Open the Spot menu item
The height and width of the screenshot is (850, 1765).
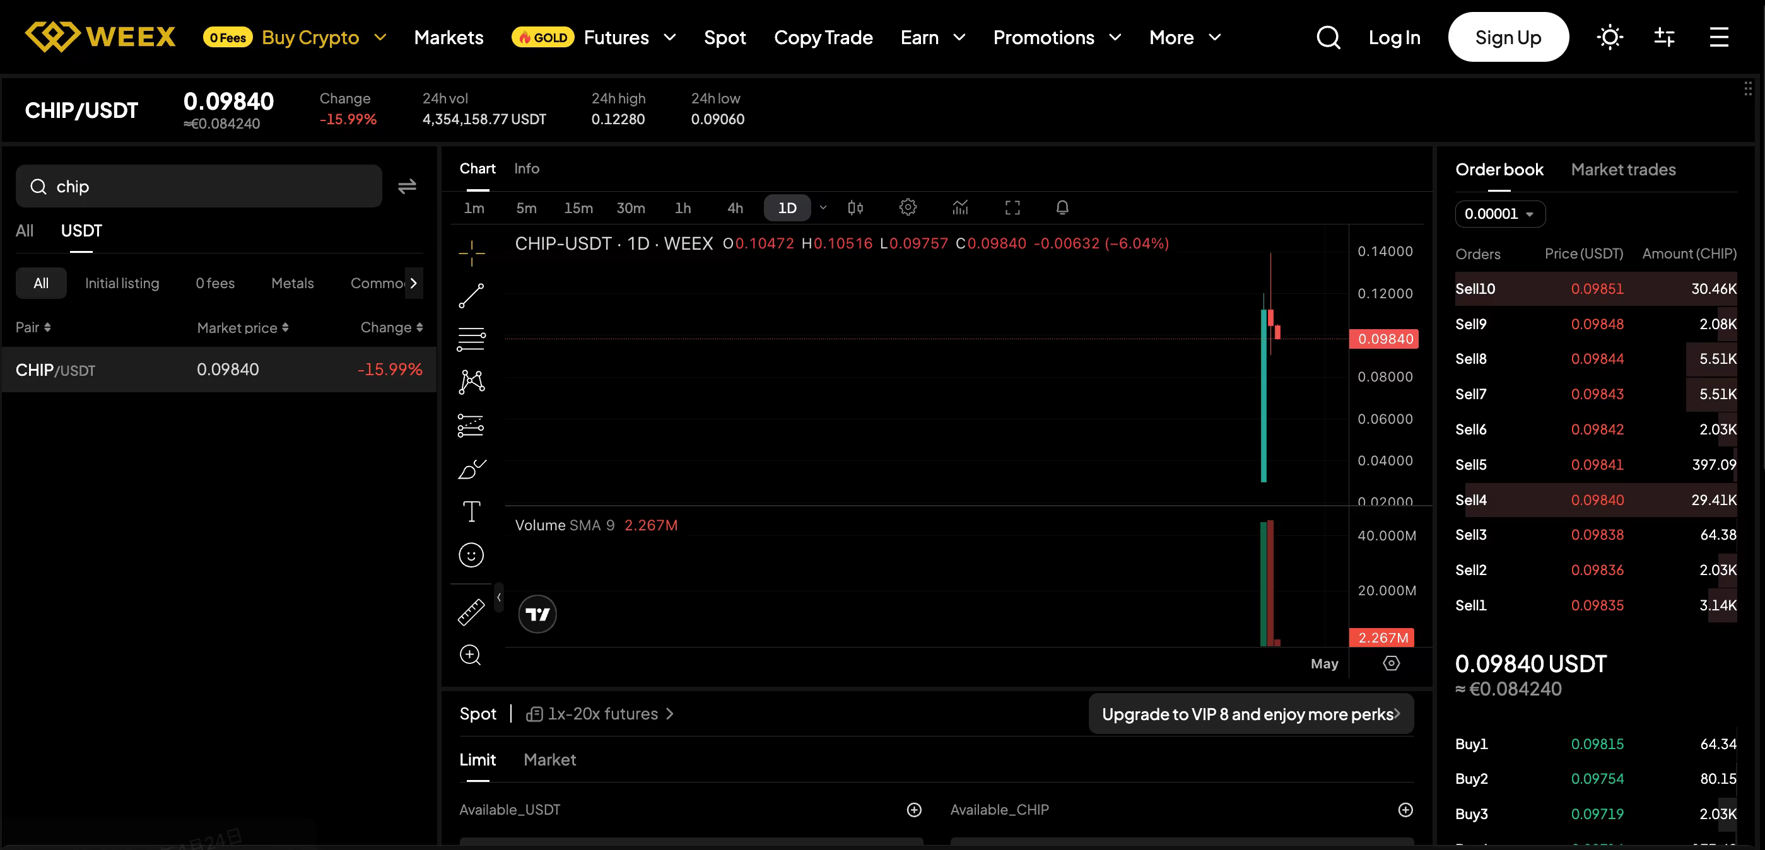click(x=725, y=37)
